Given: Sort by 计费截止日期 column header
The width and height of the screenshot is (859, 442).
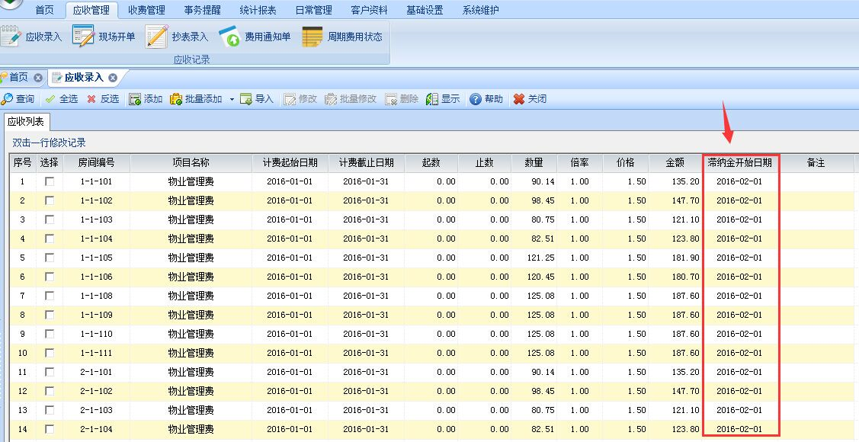Looking at the screenshot, I should (x=367, y=162).
